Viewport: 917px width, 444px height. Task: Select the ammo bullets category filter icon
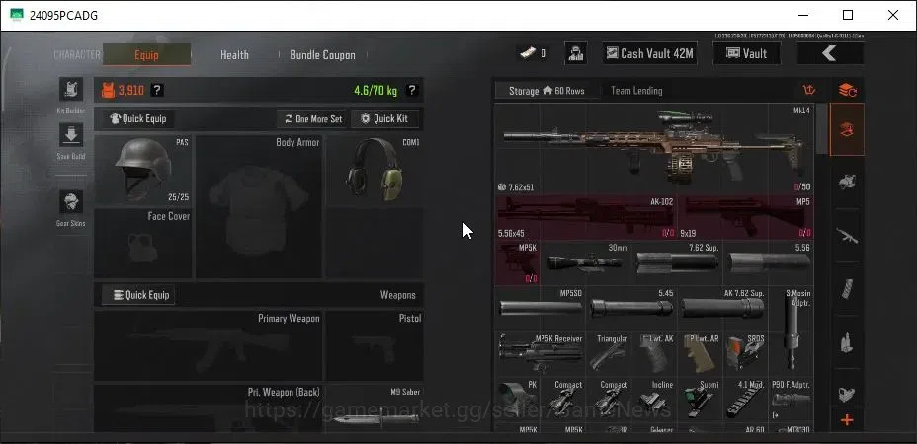(847, 341)
